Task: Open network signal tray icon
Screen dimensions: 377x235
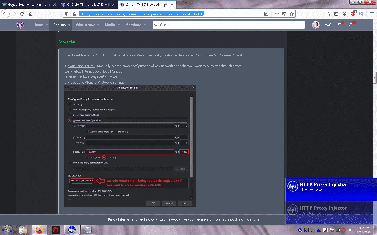Action: click(338, 230)
